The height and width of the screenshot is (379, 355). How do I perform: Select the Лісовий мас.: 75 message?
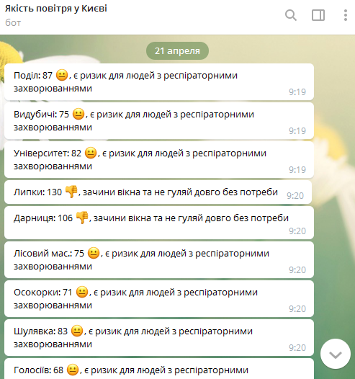click(x=159, y=260)
